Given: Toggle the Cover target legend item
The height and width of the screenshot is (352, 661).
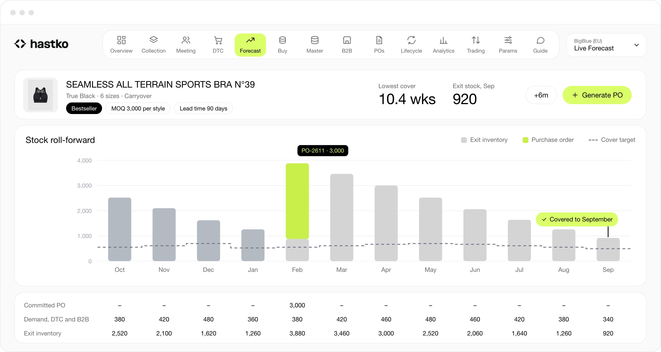Looking at the screenshot, I should pos(612,140).
